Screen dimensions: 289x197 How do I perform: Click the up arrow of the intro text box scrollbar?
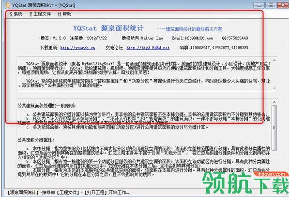[x=274, y=60]
